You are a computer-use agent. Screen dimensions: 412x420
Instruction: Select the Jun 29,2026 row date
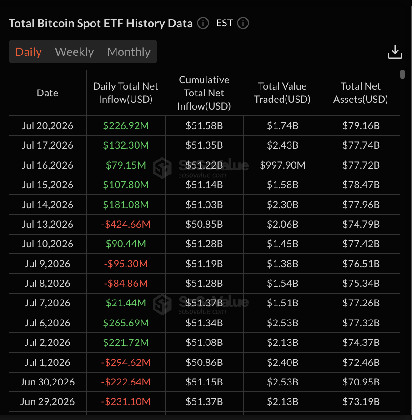point(47,401)
